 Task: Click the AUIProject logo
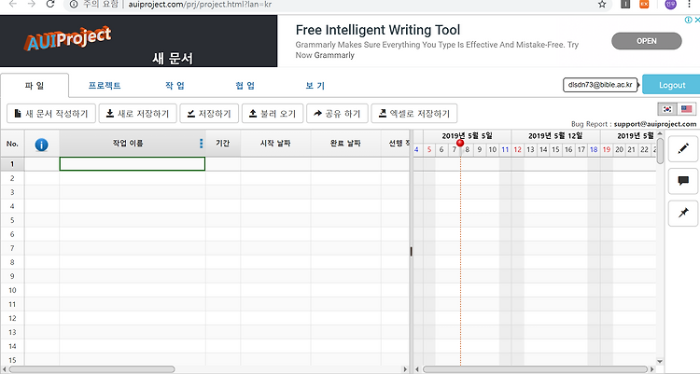click(x=67, y=38)
